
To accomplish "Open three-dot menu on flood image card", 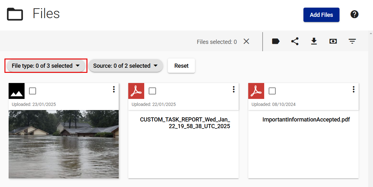I will (x=114, y=89).
